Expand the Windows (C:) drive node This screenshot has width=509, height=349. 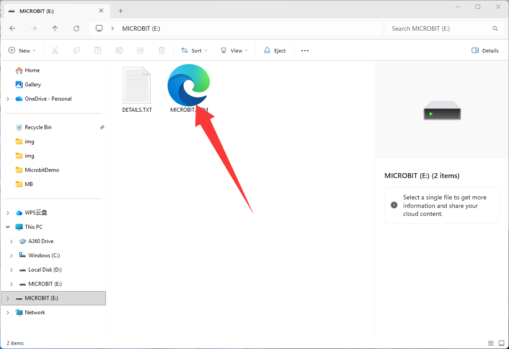[12, 256]
